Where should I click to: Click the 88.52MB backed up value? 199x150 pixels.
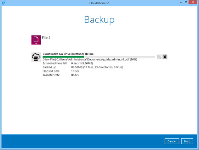(97, 67)
